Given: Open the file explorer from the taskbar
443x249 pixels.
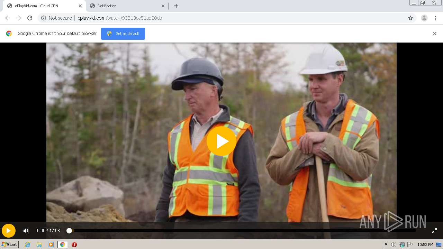Looking at the screenshot, I should [39, 245].
